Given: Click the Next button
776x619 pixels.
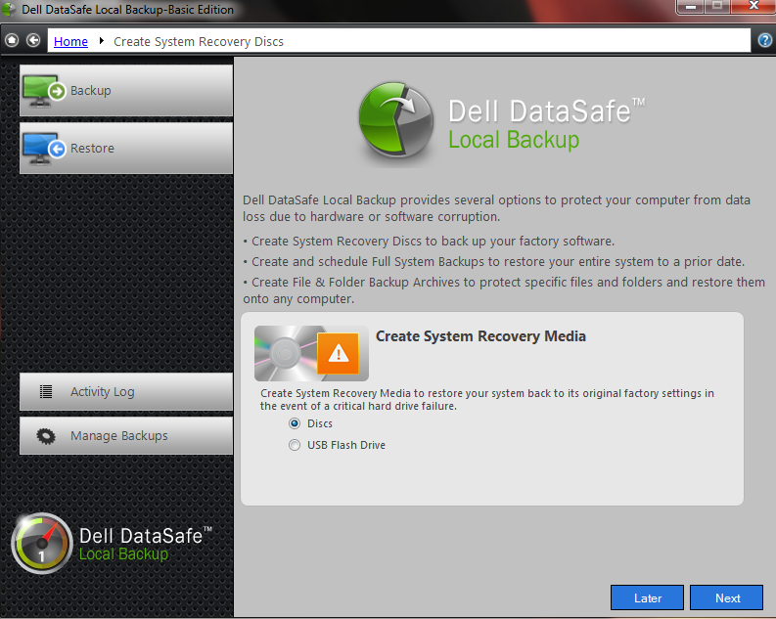Looking at the screenshot, I should (x=726, y=597).
